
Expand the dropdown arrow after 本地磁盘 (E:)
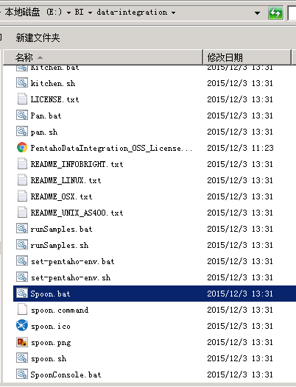click(x=68, y=13)
